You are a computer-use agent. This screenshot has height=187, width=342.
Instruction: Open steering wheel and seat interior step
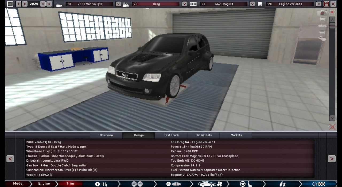[x=246, y=184]
